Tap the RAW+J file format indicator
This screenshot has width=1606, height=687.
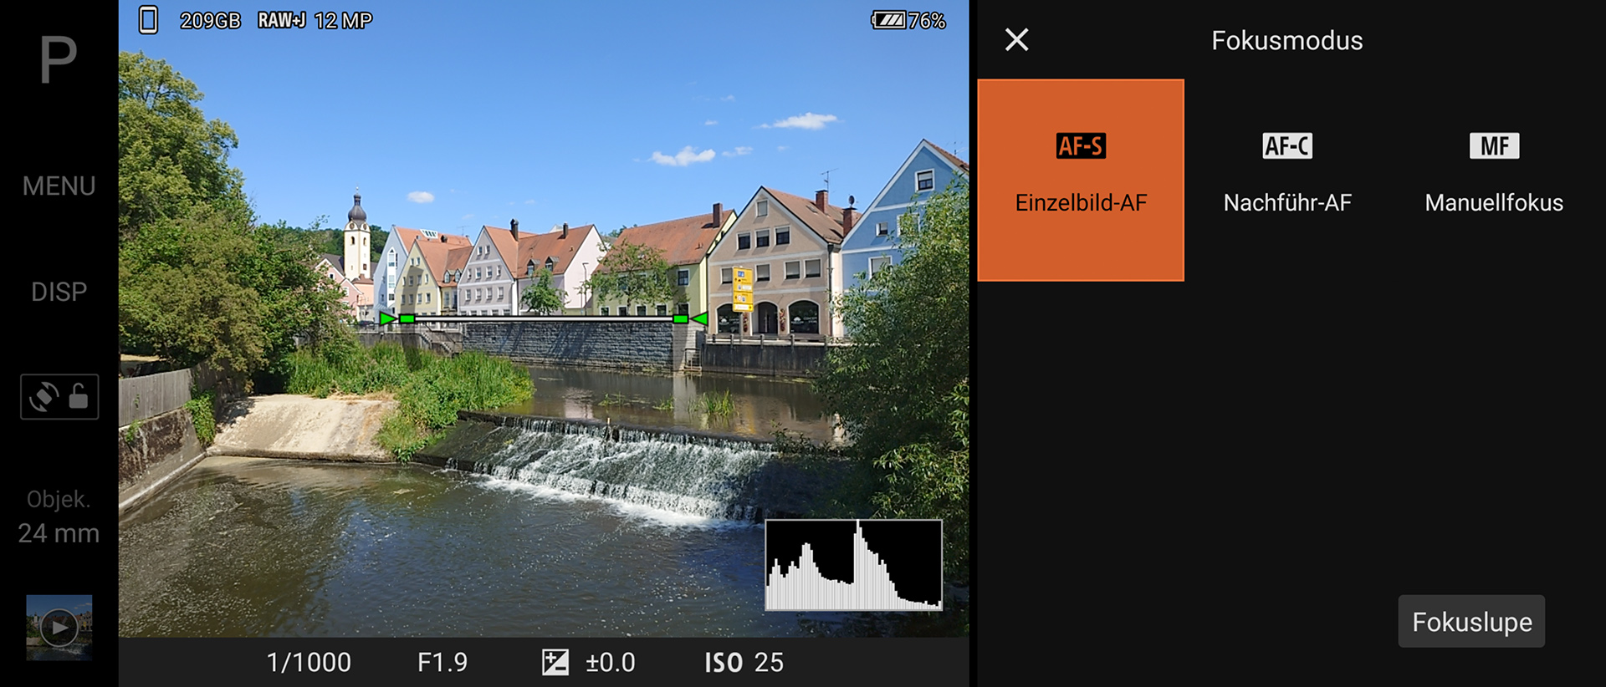281,20
